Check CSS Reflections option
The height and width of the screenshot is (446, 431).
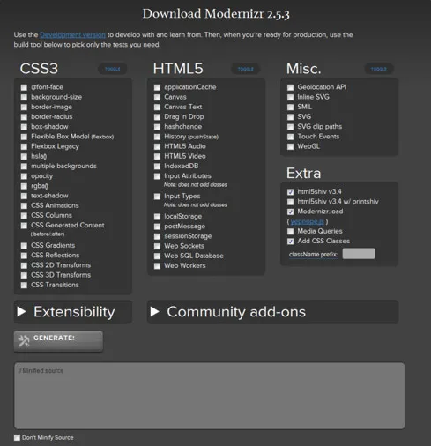point(24,256)
